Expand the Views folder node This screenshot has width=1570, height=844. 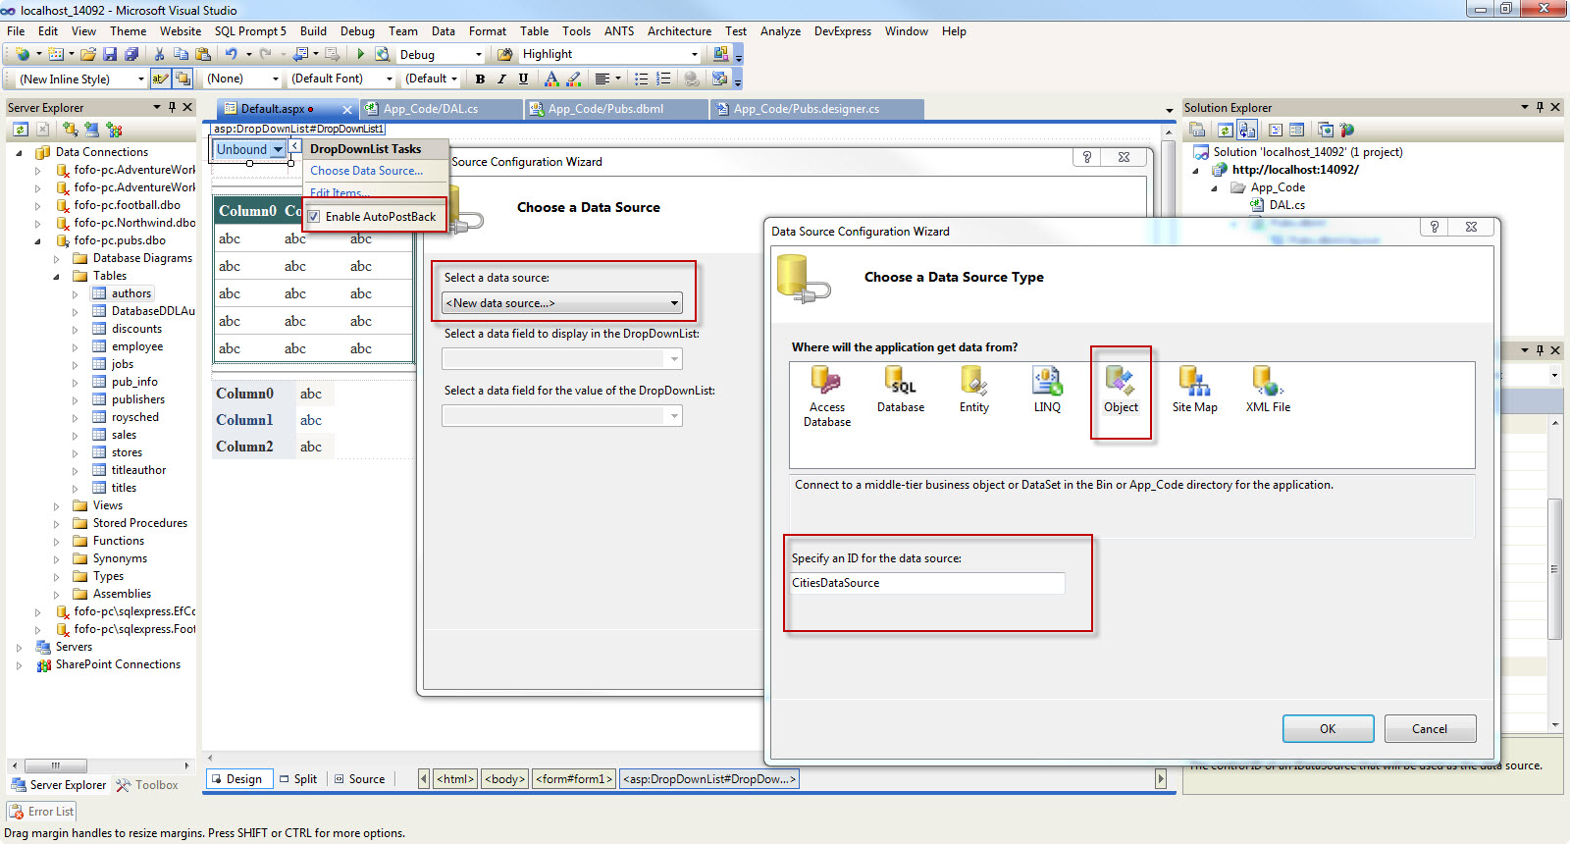click(56, 506)
